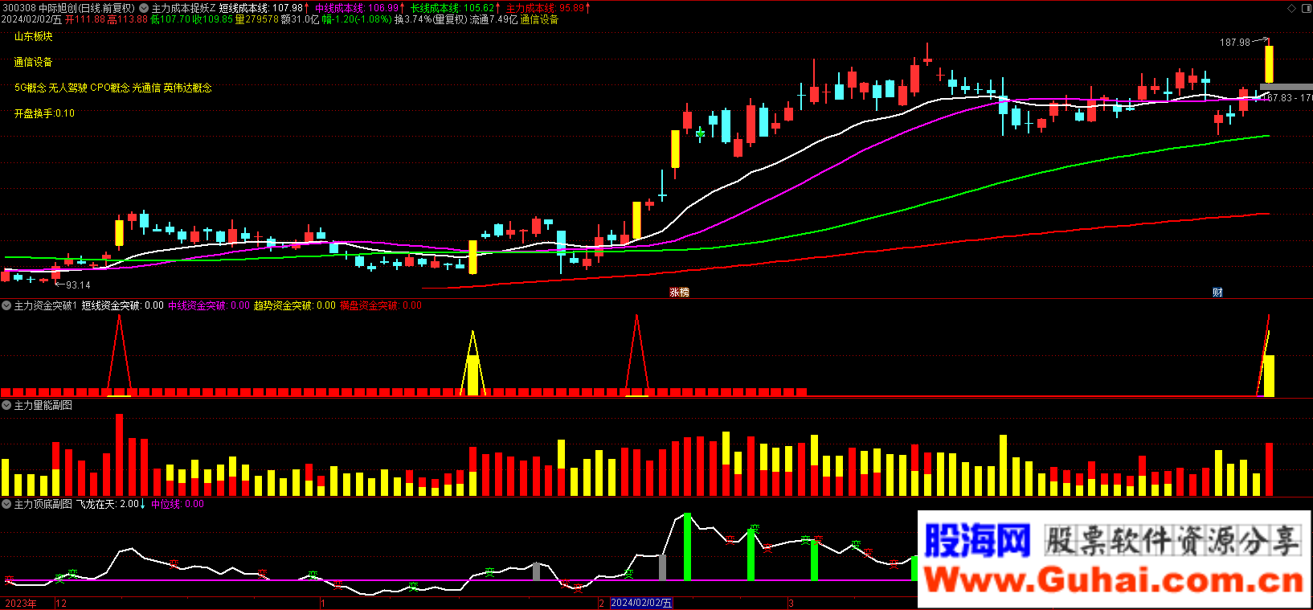This screenshot has width=1313, height=610.
Task: Click the gray current price bar
Action: (x=1286, y=87)
